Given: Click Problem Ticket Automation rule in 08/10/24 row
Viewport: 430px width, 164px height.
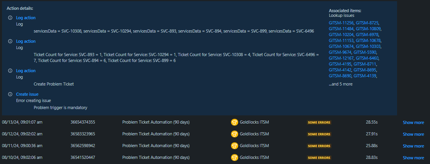Looking at the screenshot, I should click(156, 158).
